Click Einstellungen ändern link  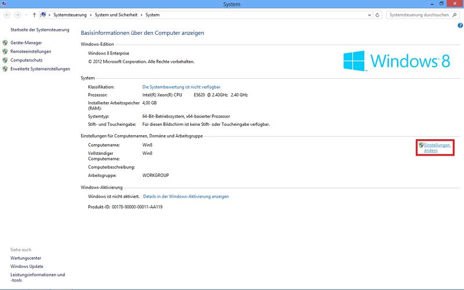[437, 148]
